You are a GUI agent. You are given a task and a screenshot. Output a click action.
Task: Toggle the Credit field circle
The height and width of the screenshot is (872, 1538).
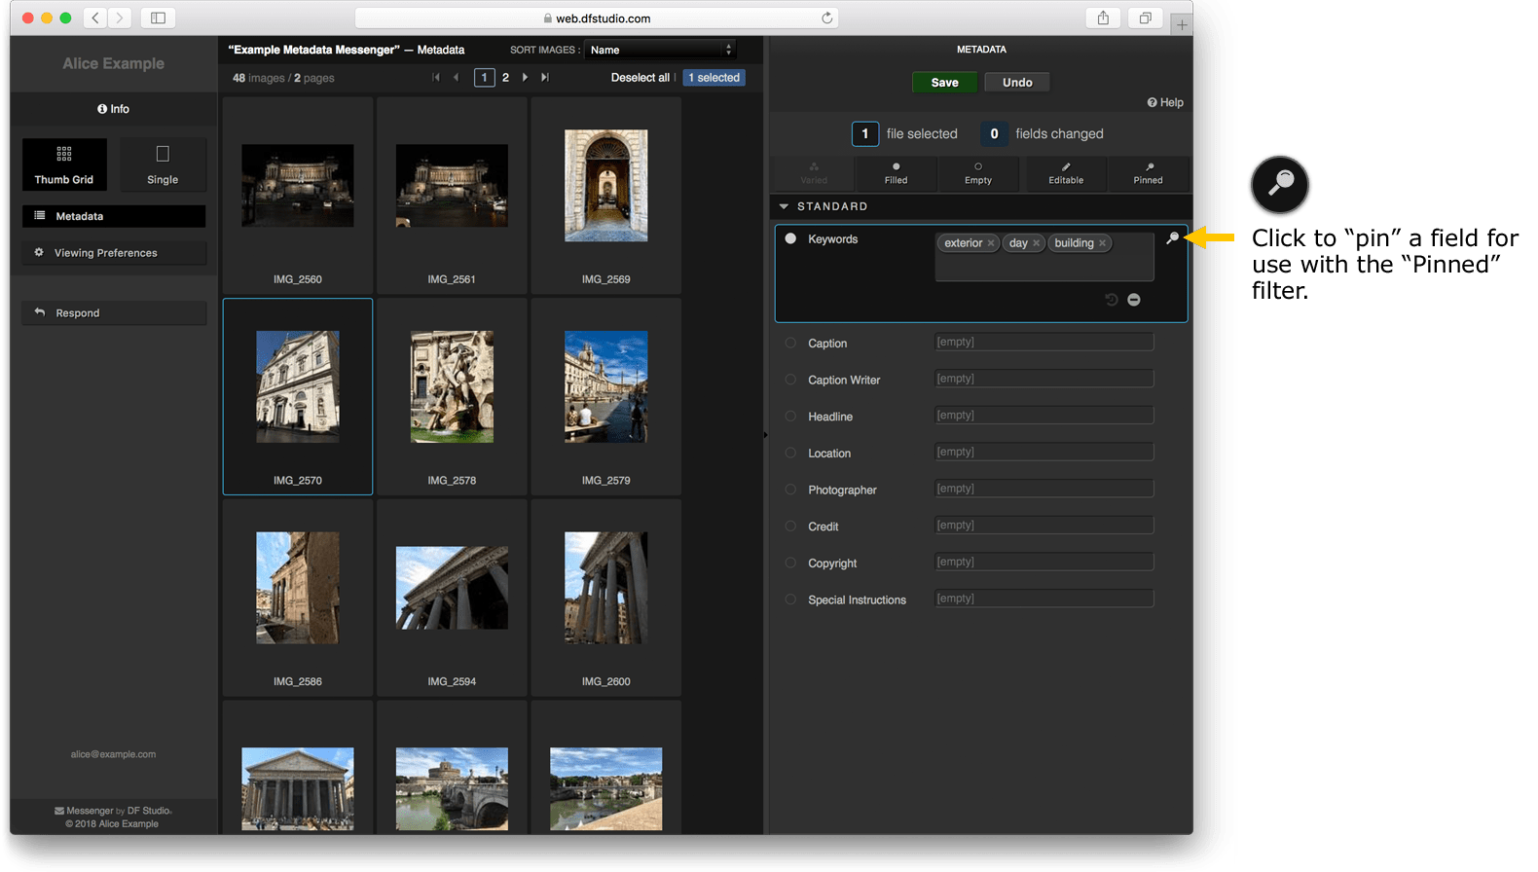790,526
